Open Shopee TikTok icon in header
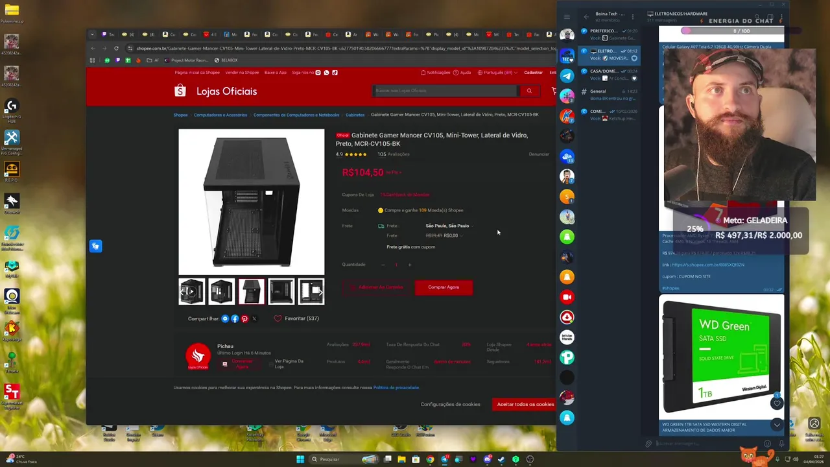Image resolution: width=830 pixels, height=467 pixels. click(x=335, y=73)
